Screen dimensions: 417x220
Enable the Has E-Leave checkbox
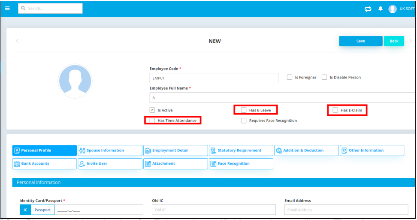coord(244,110)
